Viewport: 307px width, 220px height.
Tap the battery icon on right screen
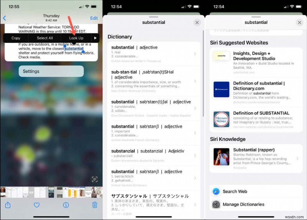(299, 7)
